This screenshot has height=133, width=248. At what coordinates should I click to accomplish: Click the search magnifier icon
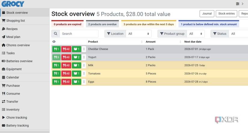click(x=56, y=34)
